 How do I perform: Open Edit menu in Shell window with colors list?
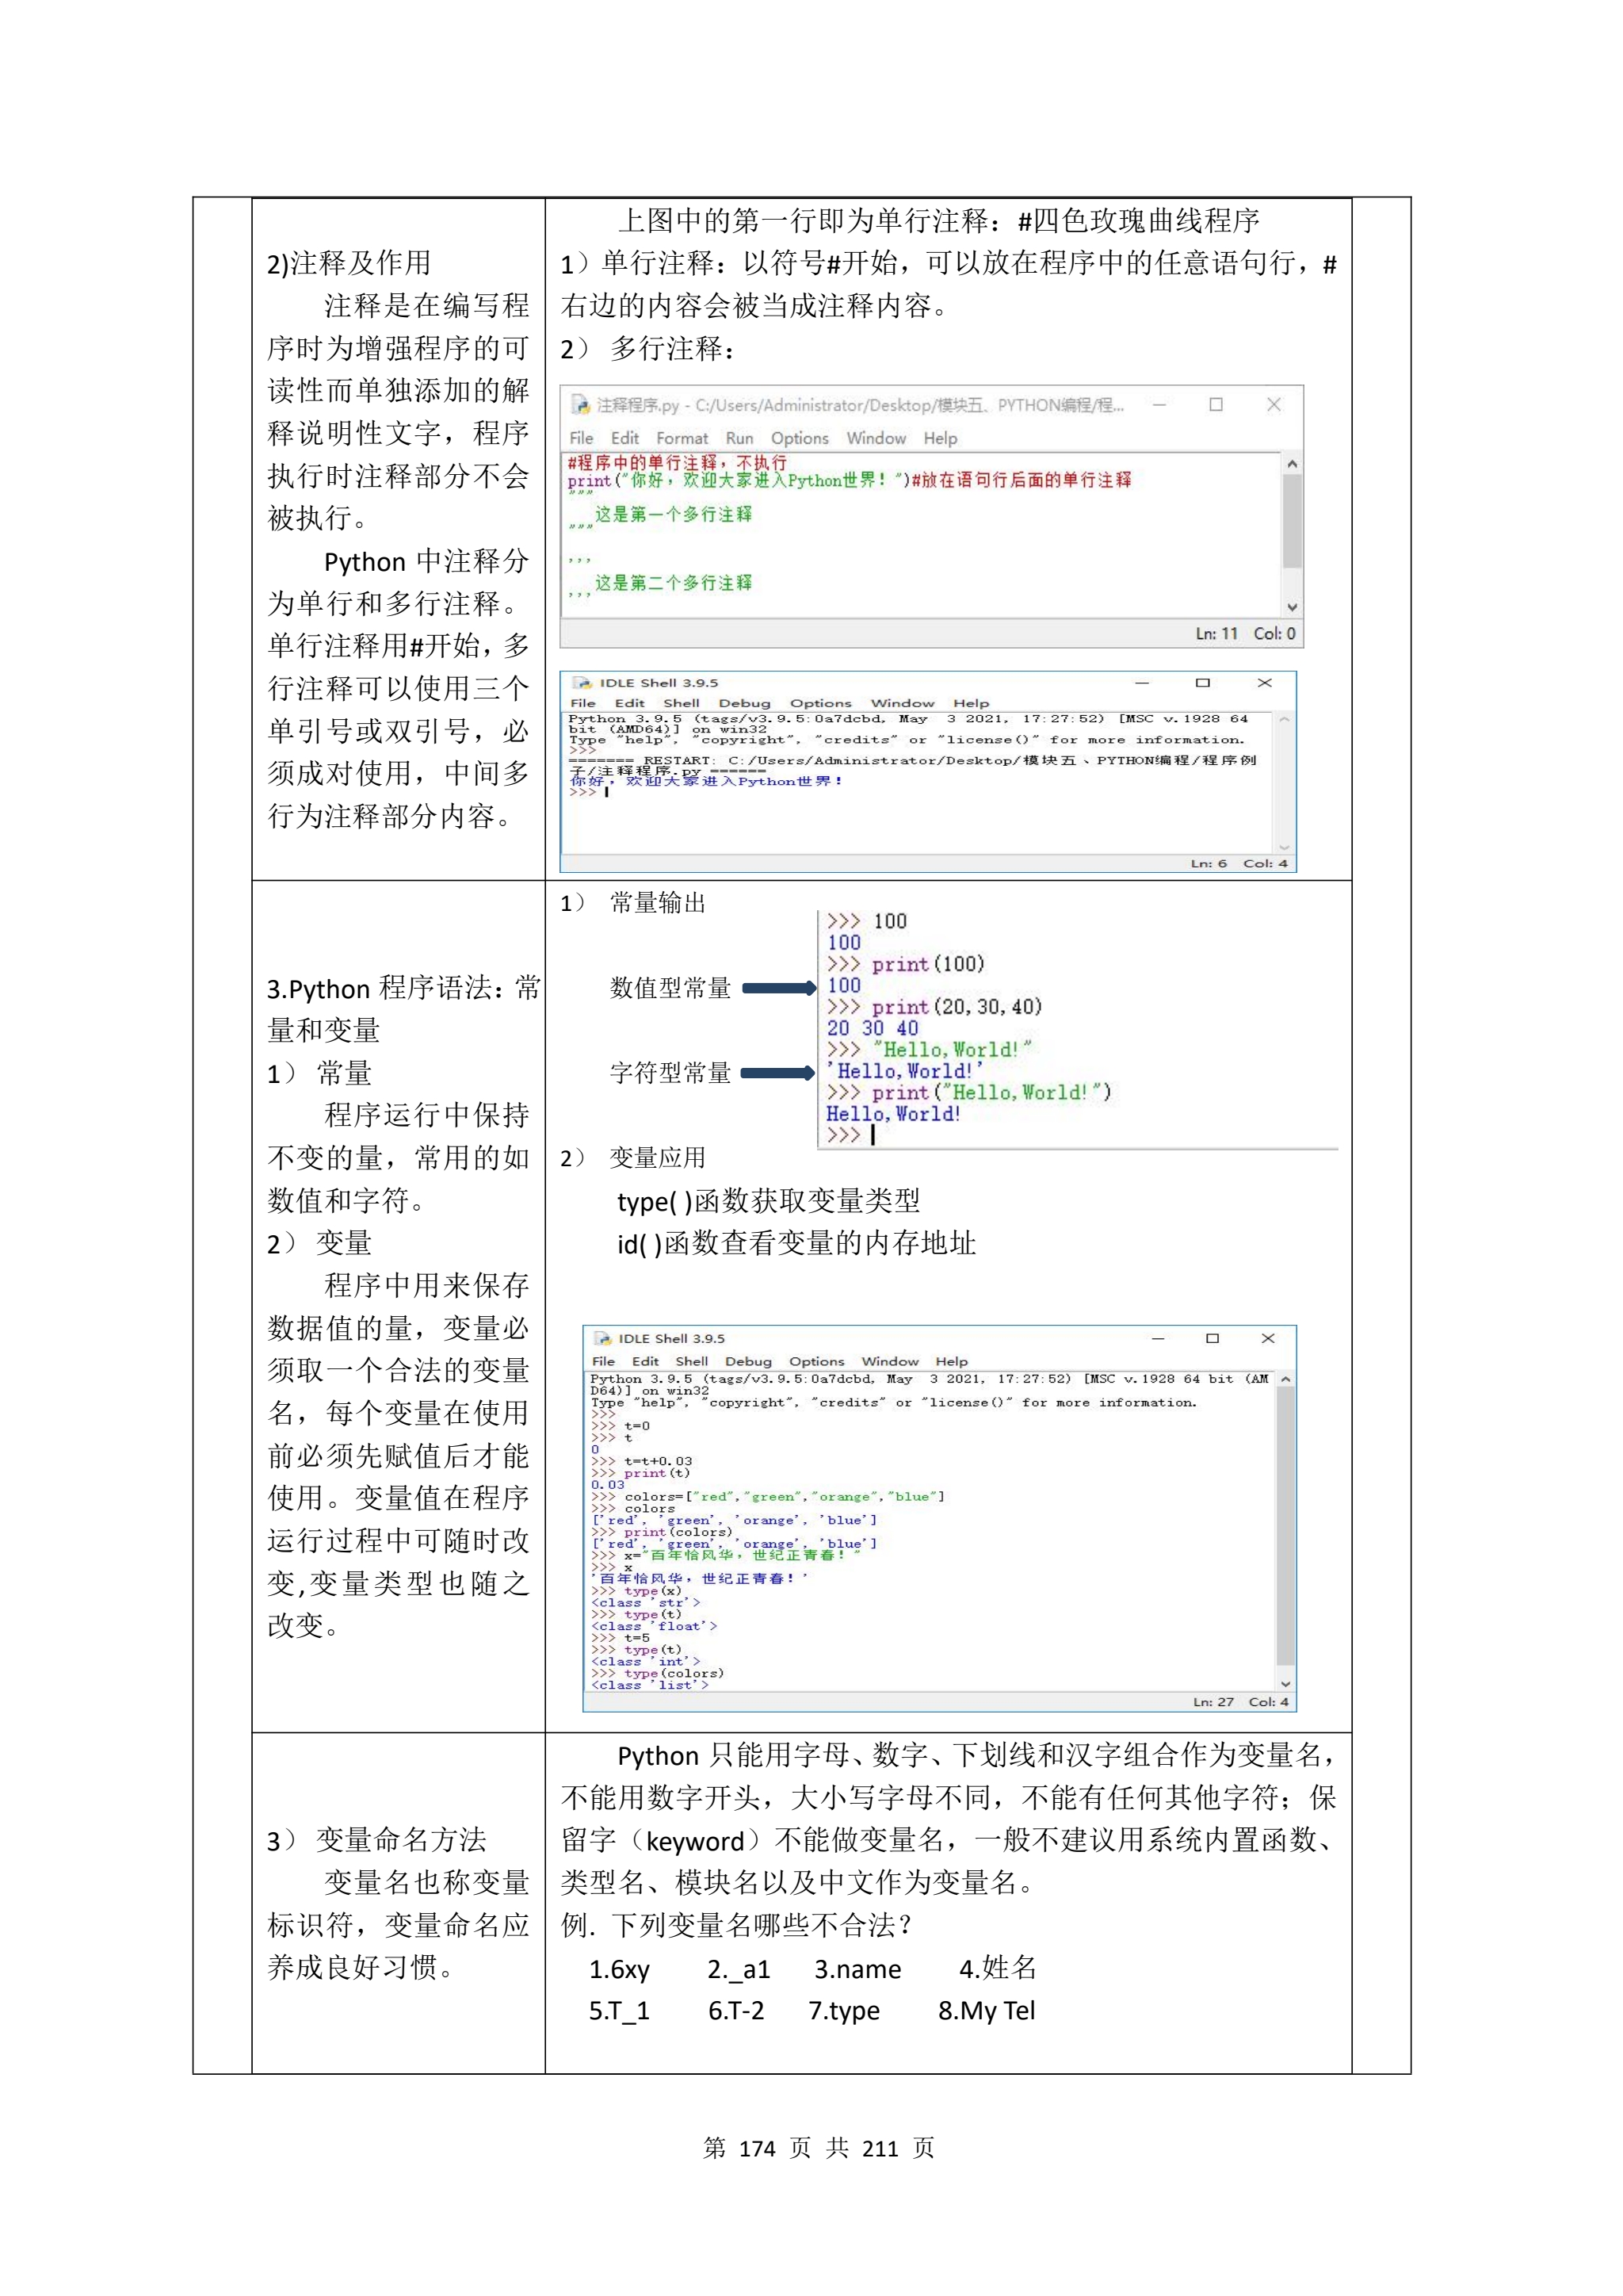(x=646, y=1361)
